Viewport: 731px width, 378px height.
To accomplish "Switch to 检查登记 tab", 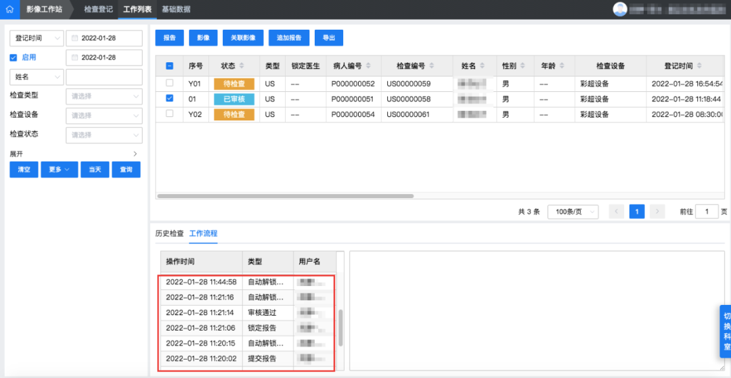I will [98, 9].
